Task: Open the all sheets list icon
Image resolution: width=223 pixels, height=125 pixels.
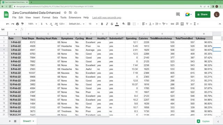Action: pyautogui.click(x=15, y=121)
